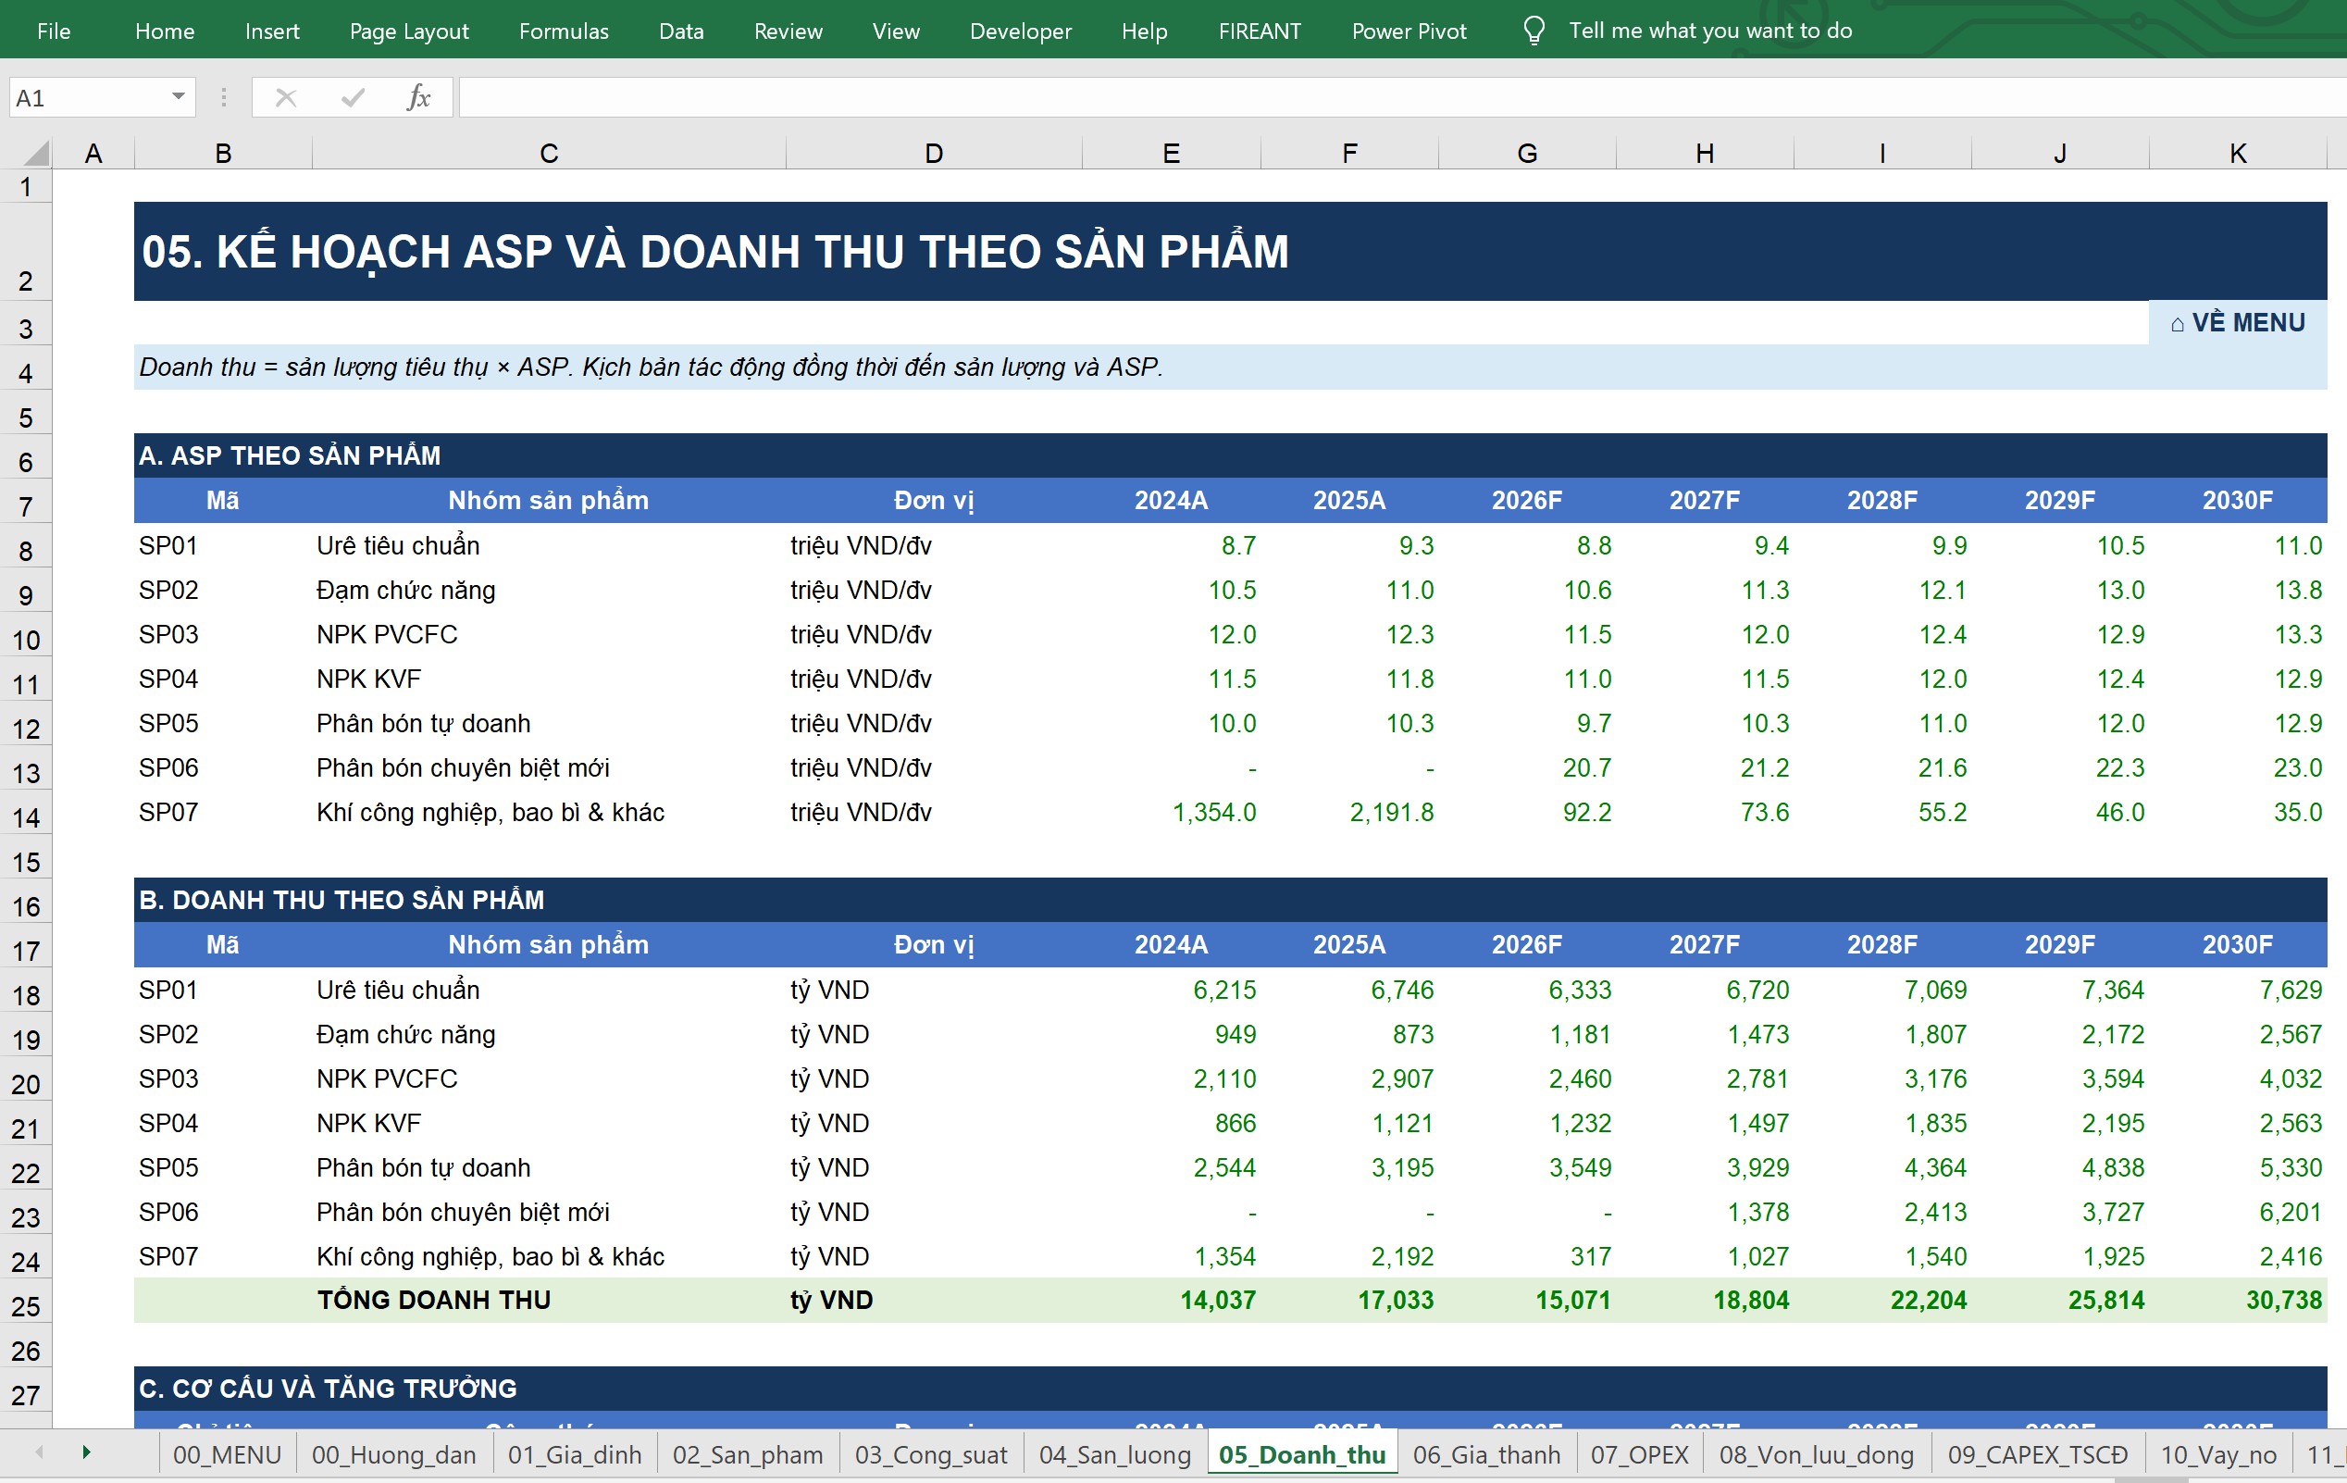Click the Tell me lightbulb icon

[x=1534, y=31]
